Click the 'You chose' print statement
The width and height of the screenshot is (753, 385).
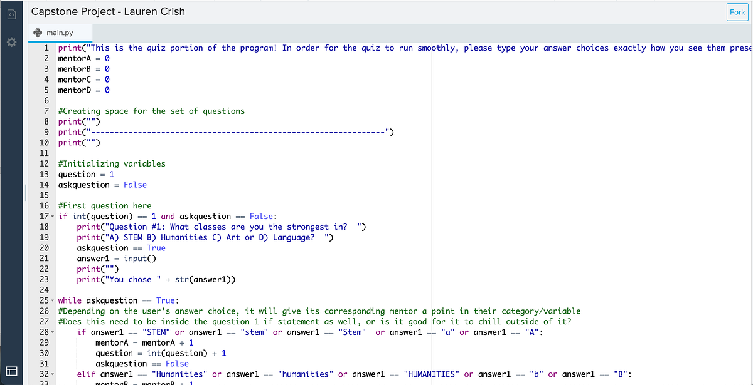156,280
